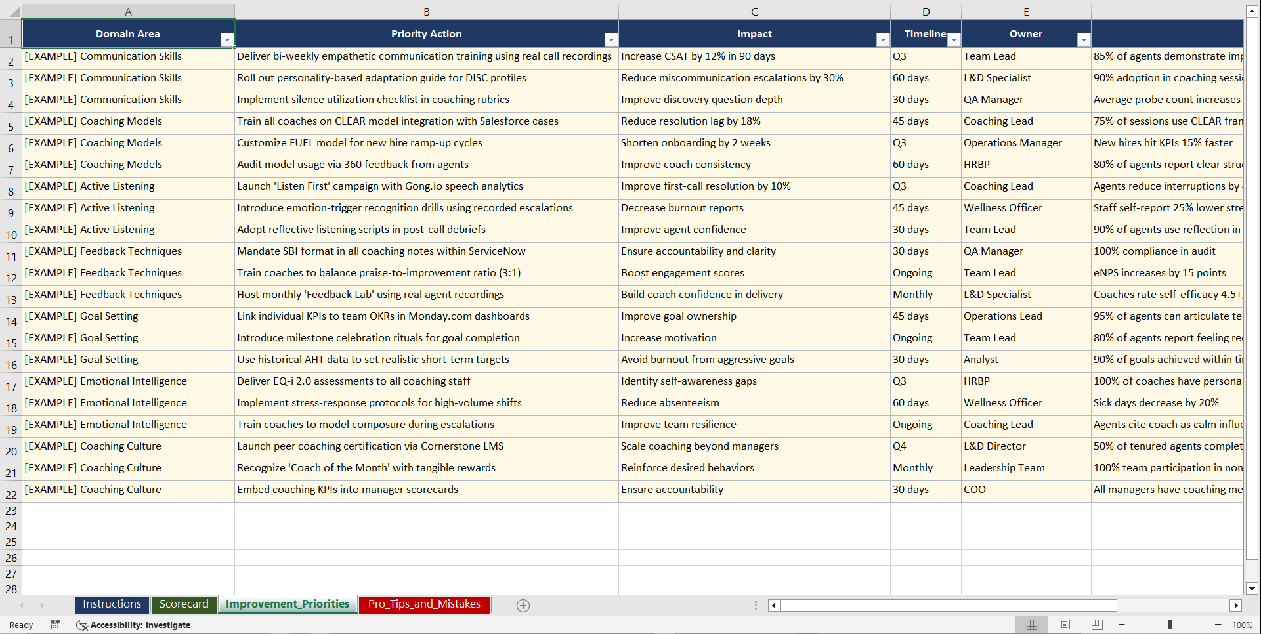The width and height of the screenshot is (1261, 634).
Task: Open the Owner column filter dropdown
Action: tap(1083, 40)
